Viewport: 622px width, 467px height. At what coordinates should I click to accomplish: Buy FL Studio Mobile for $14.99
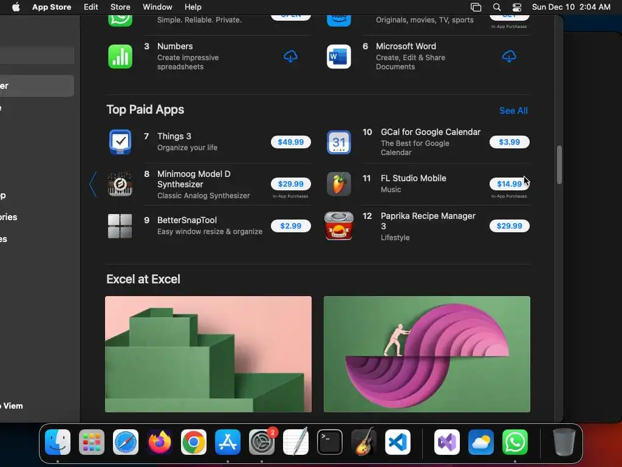[510, 184]
